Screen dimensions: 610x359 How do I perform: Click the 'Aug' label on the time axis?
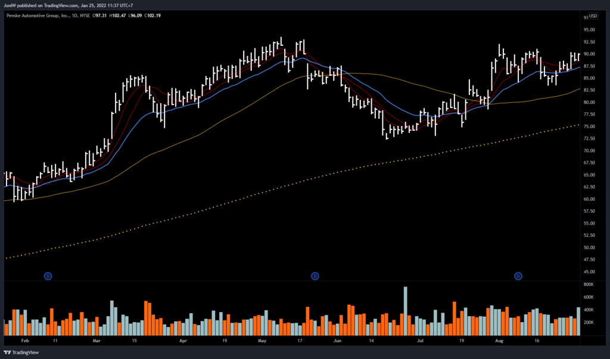pyautogui.click(x=499, y=342)
